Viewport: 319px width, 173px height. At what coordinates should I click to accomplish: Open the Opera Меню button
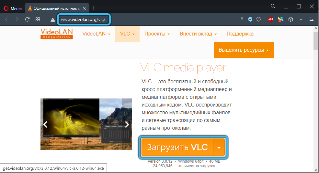coord(13,8)
